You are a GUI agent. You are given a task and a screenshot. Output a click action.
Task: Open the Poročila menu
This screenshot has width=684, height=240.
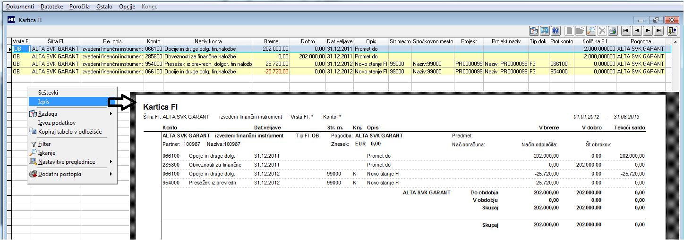79,7
